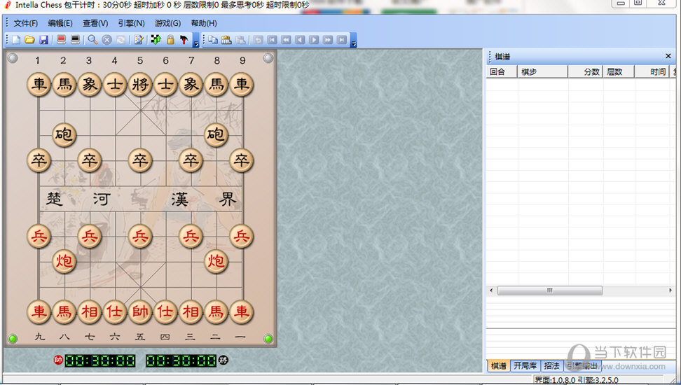Close the 棋谱 panel with its X

pyautogui.click(x=668, y=56)
